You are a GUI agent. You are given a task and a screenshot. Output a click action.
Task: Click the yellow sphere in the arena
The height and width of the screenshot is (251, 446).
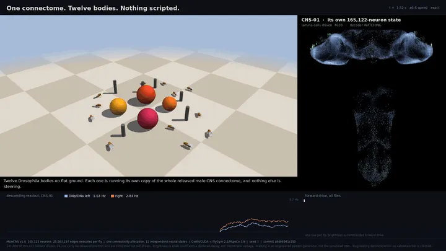point(118,107)
